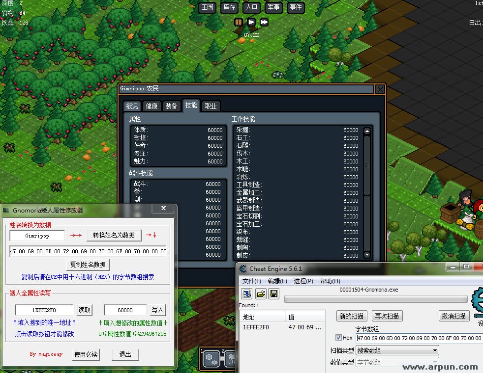
Task: Click the work skills scrollbar up arrow
Action: 367,131
